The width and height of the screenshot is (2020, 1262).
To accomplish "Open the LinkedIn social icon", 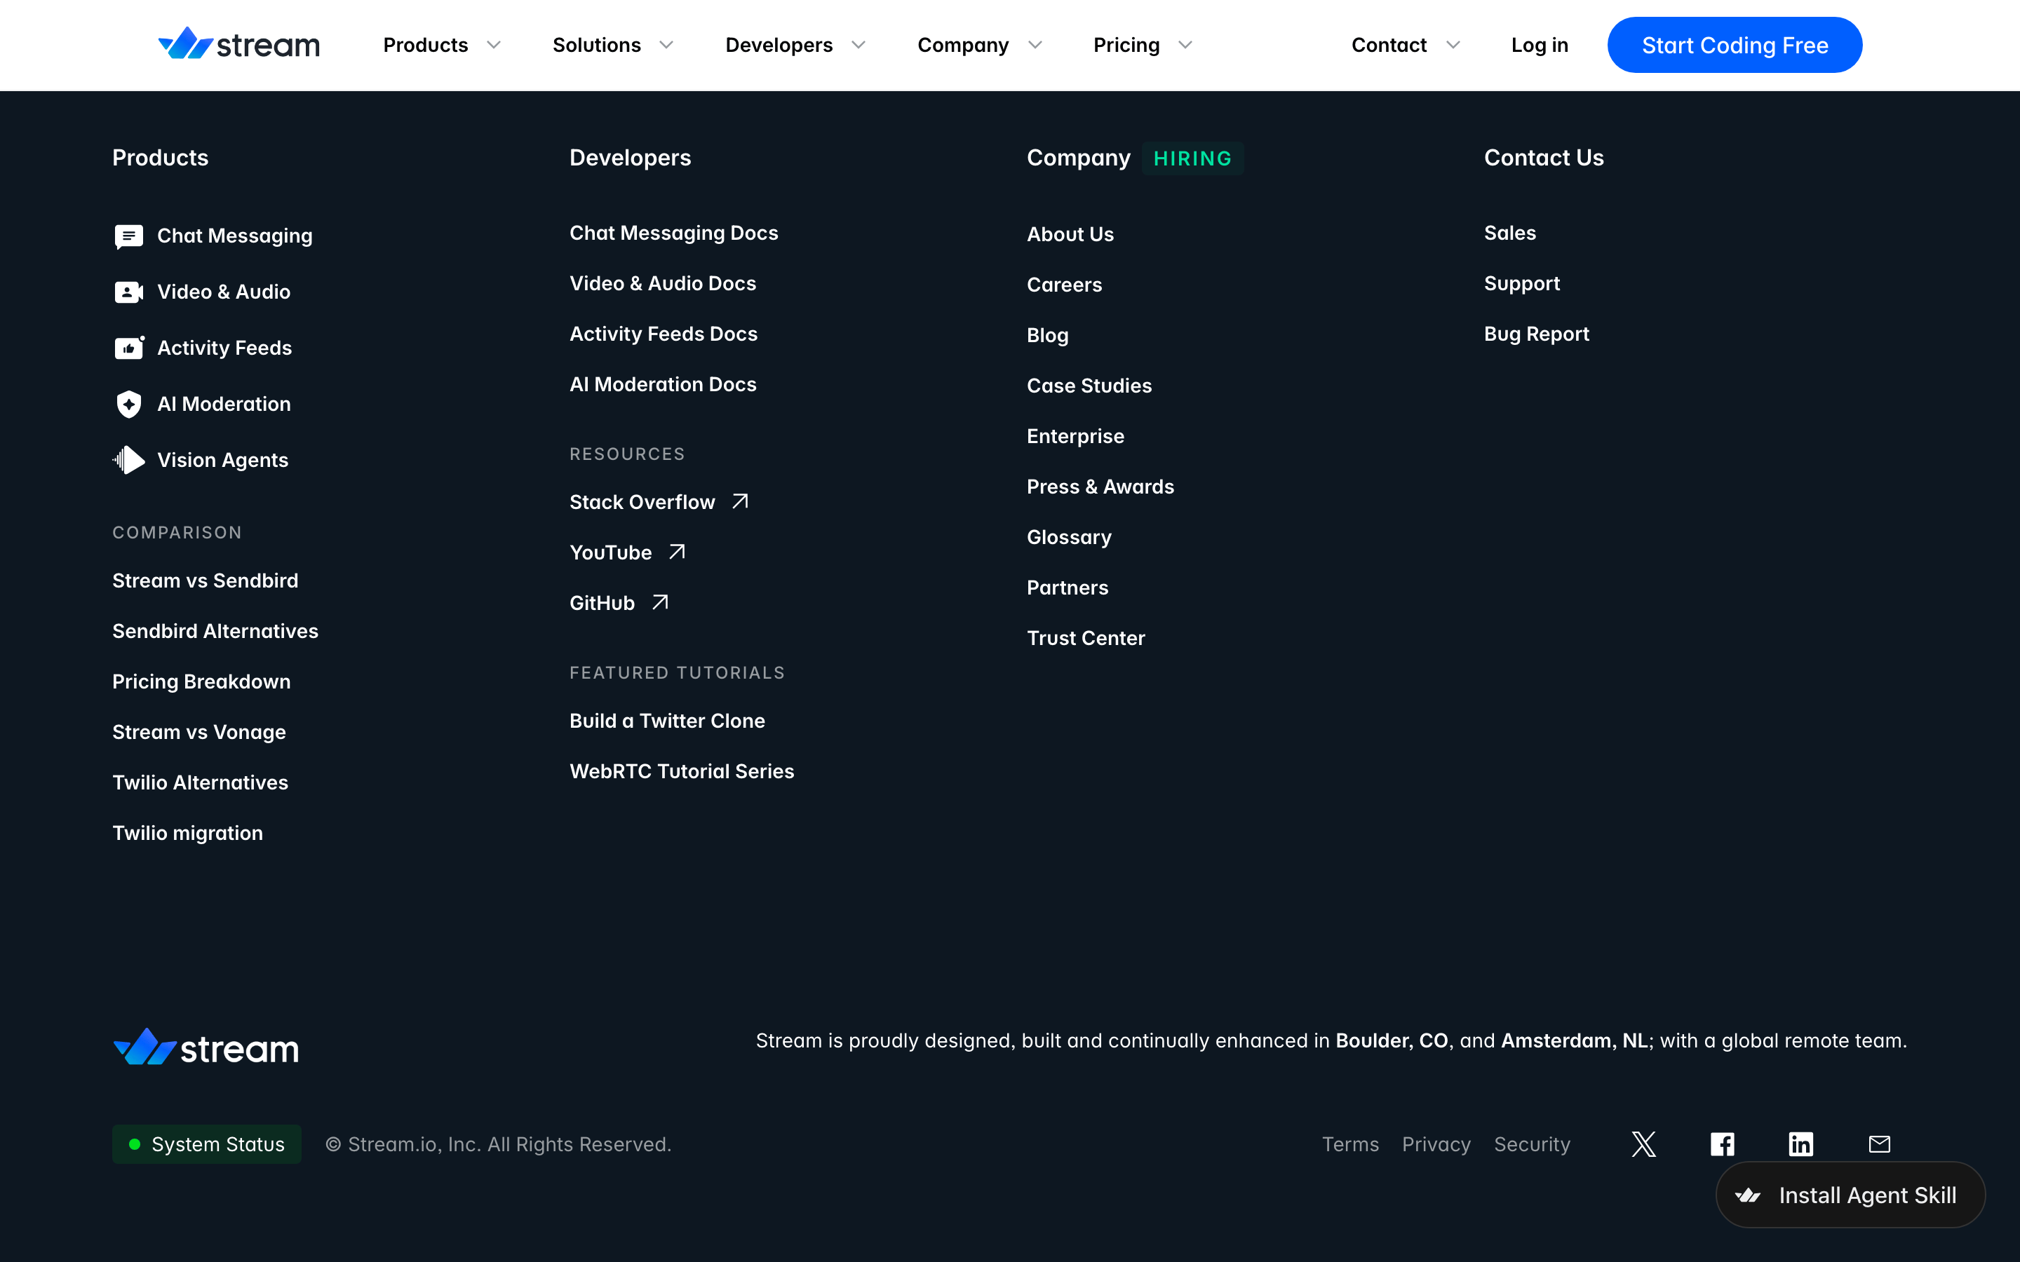I will pos(1800,1144).
